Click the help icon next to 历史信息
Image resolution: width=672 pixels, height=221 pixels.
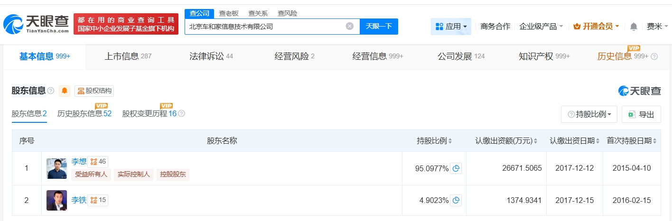[x=654, y=56]
